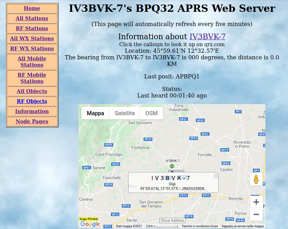Click the SP49 road shield
This screenshot has width=288, height=229.
[x=240, y=220]
